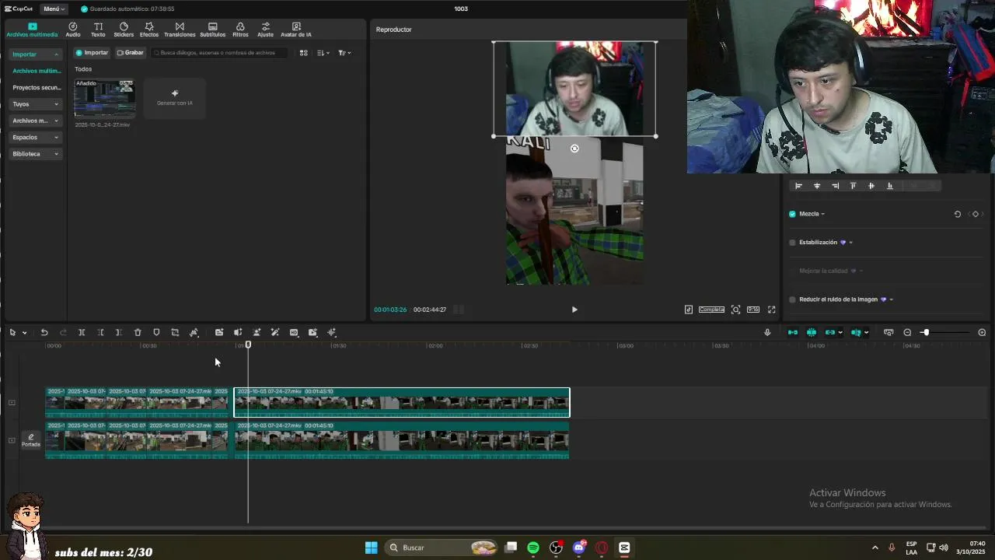Select Proyectos secundarios in sidebar
Image resolution: width=995 pixels, height=560 pixels.
coord(36,87)
